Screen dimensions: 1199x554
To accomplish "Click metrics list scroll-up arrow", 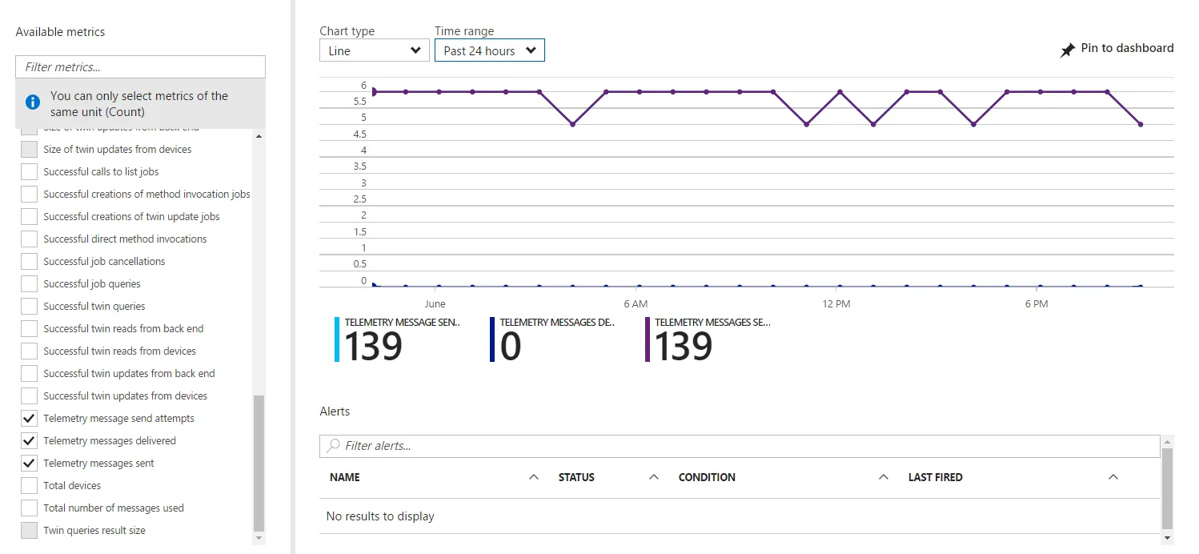I will (x=259, y=136).
